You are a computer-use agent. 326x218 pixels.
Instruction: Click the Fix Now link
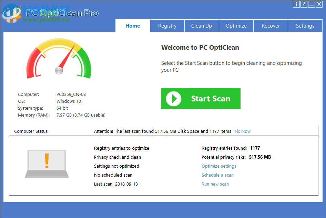point(242,131)
